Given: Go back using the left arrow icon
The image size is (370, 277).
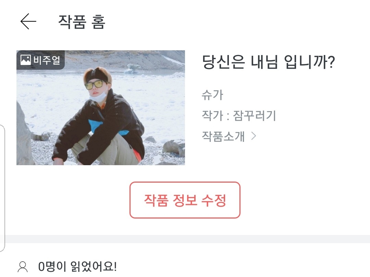Looking at the screenshot, I should click(x=28, y=22).
